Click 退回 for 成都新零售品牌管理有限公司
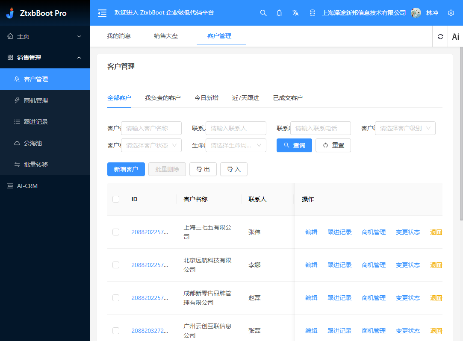Screen dimensions: 463x341 436,298
